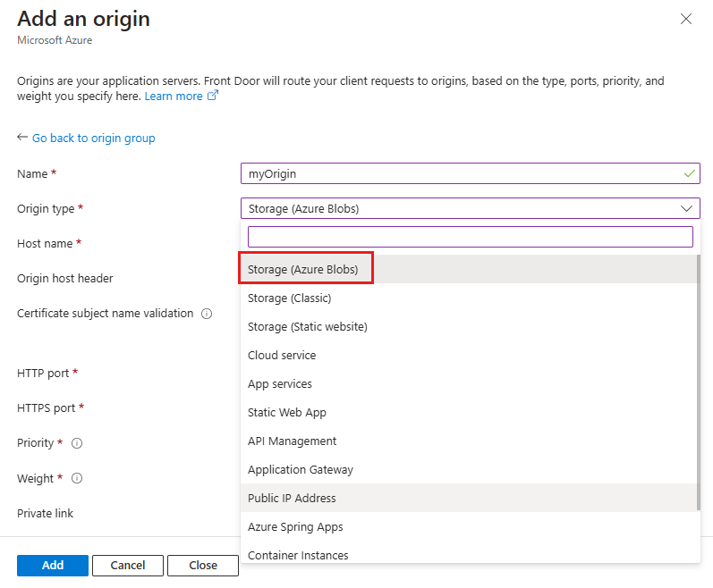Choose Storage (Static website) option
The image size is (713, 588).
pos(469,326)
